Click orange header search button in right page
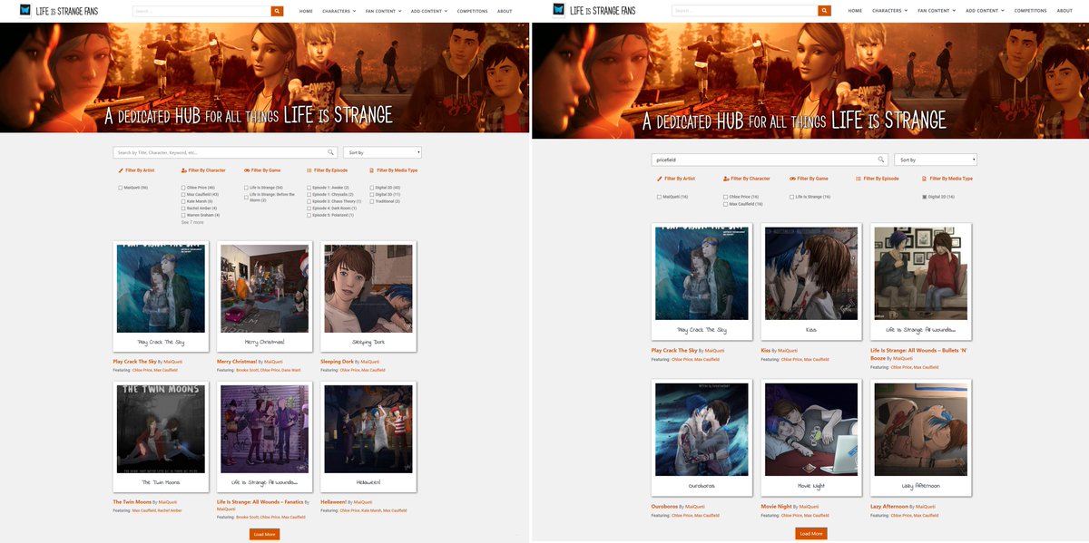Image resolution: width=1089 pixels, height=543 pixels. [x=825, y=11]
